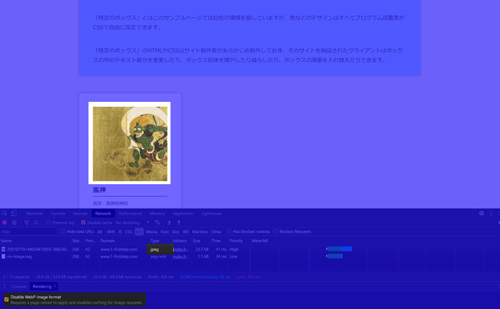
Task: Sort by Priority column header
Action: pyautogui.click(x=239, y=241)
